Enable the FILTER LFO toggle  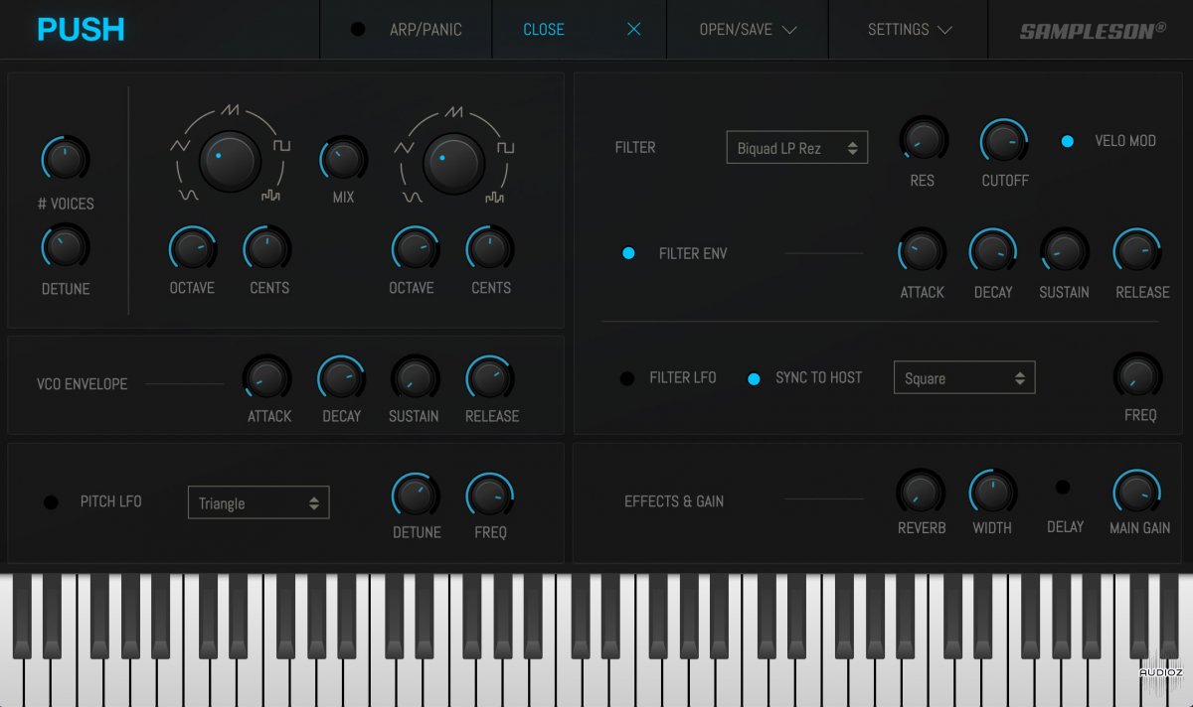(627, 378)
